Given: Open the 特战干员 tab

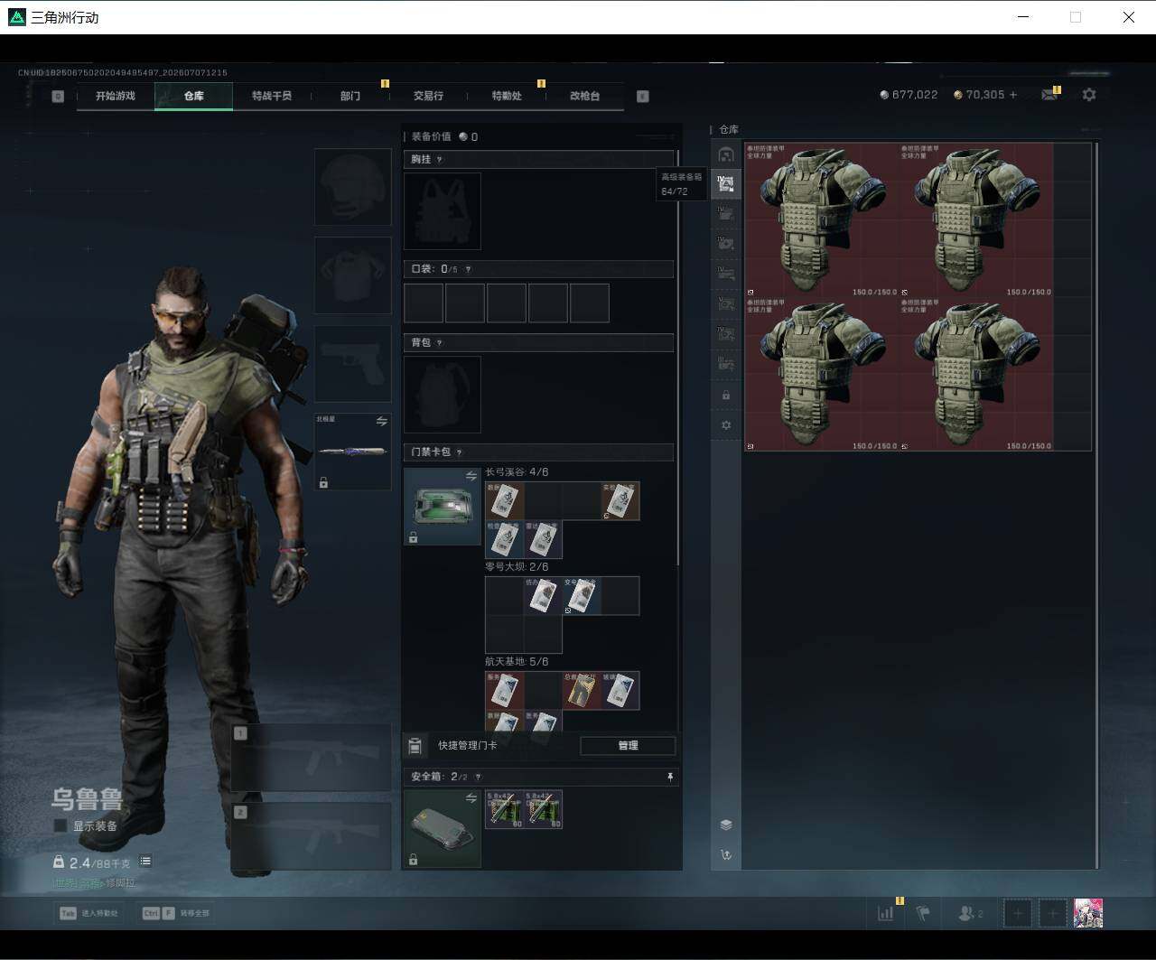Looking at the screenshot, I should point(272,96).
